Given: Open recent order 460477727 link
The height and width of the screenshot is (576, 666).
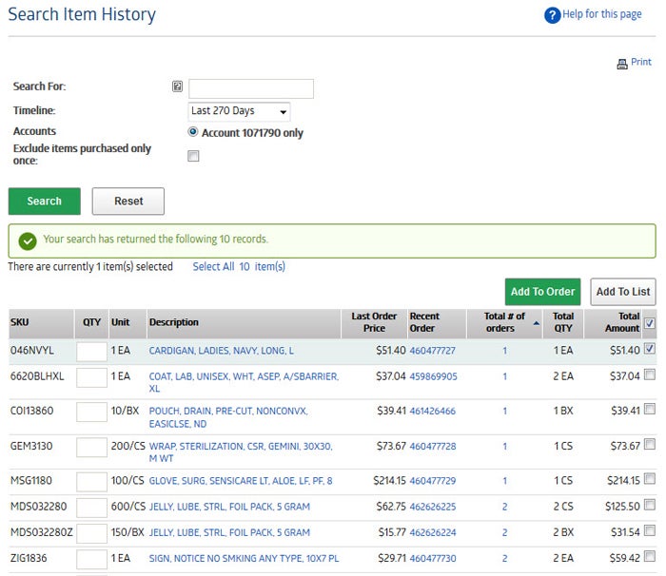Looking at the screenshot, I should 432,351.
